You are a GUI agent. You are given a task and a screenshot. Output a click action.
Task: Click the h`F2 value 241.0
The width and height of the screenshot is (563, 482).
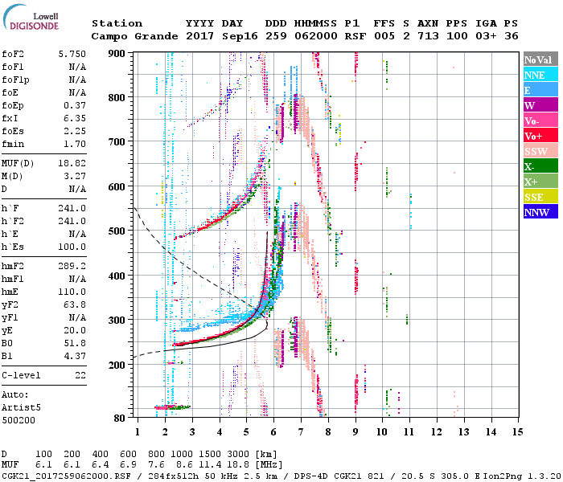[x=72, y=221]
